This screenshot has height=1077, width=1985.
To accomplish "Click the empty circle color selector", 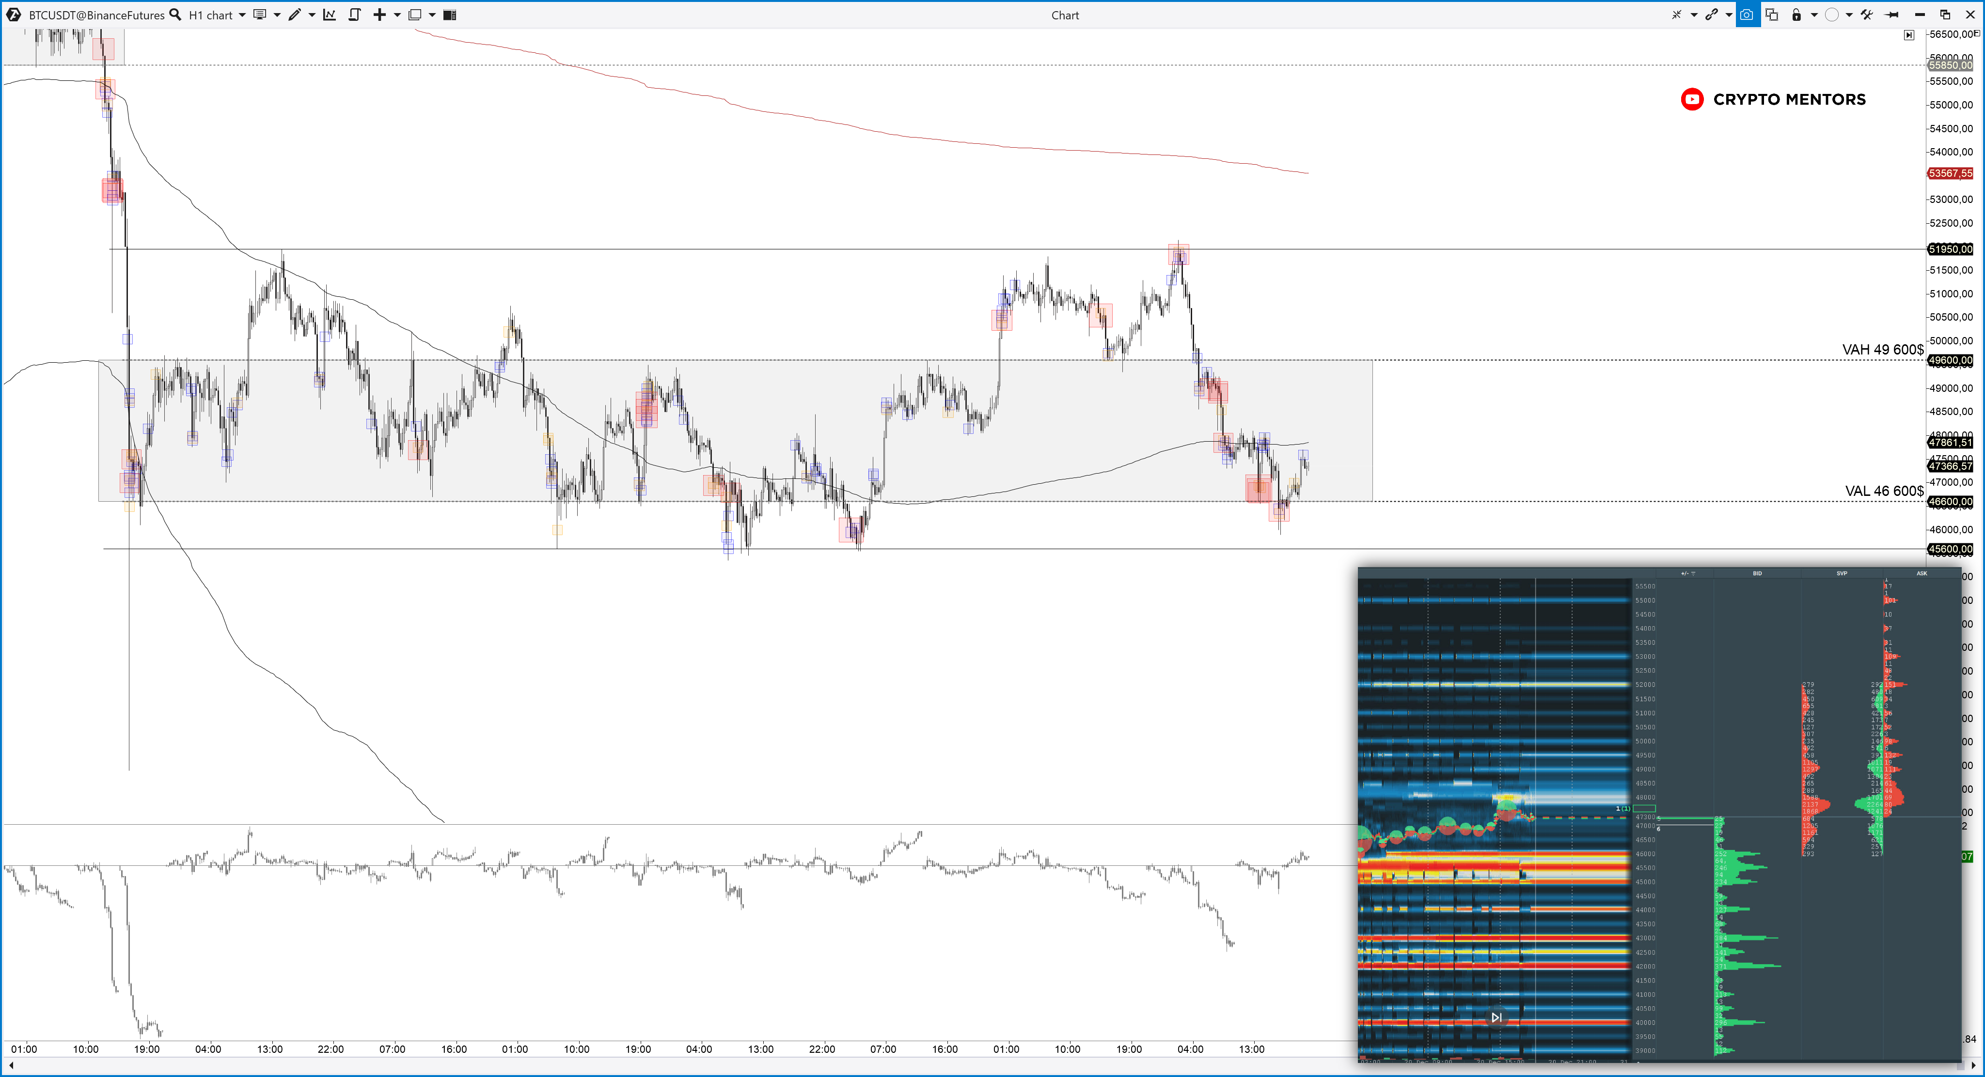I will [1832, 15].
